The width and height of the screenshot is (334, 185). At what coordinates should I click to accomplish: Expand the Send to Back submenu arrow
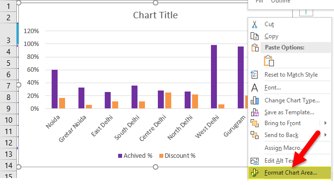point(326,135)
